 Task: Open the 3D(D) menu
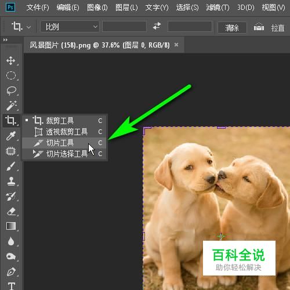coord(245,8)
